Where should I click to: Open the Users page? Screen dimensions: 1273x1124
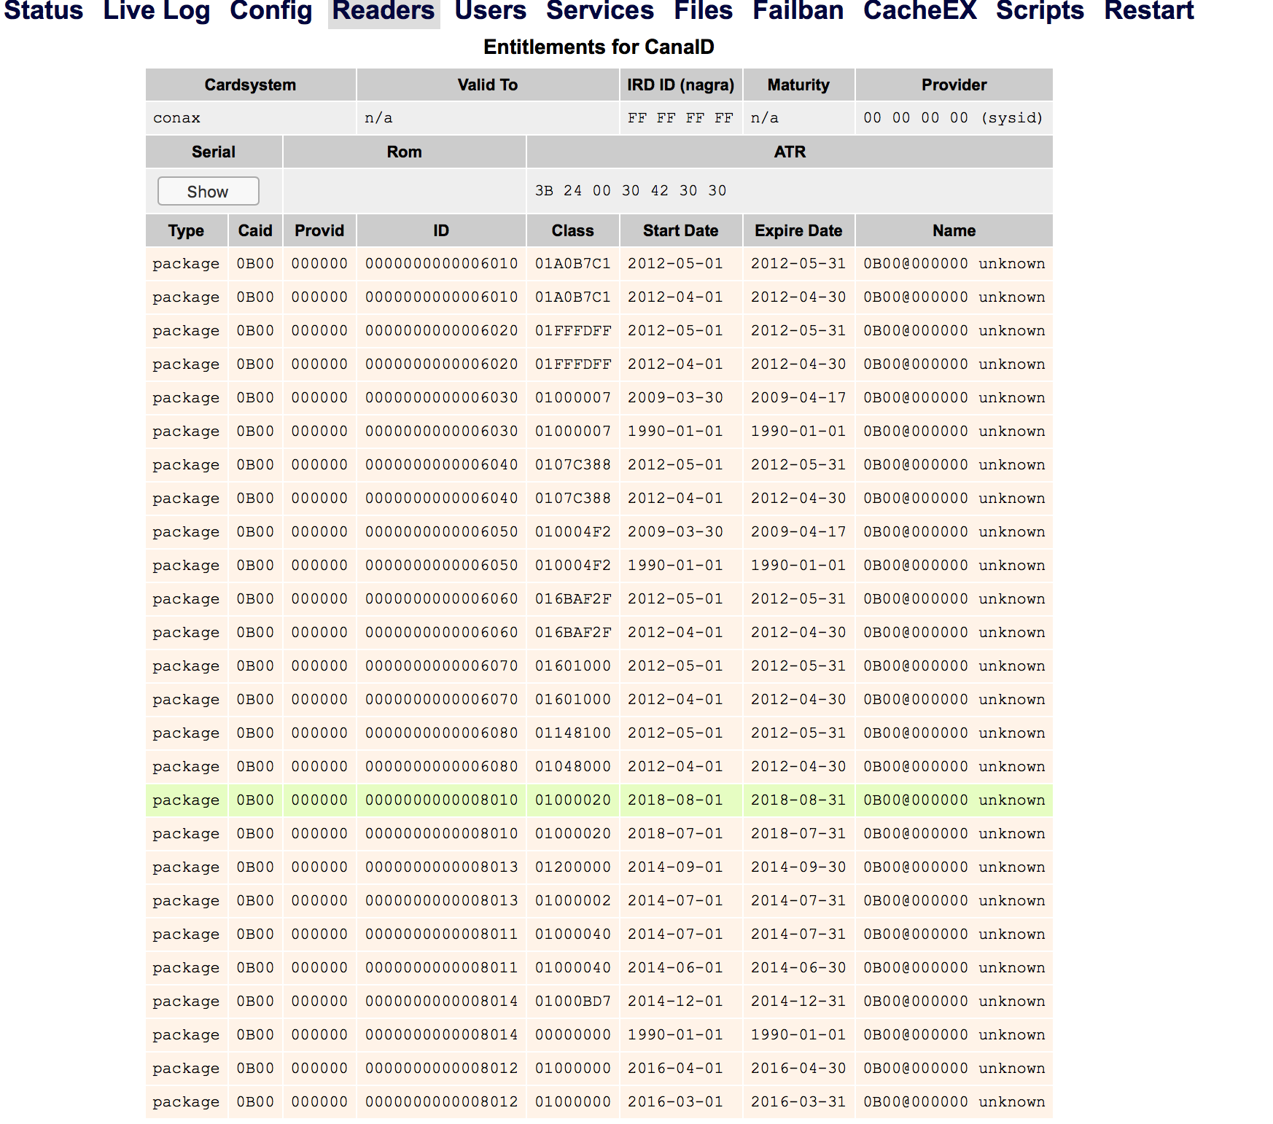(491, 11)
